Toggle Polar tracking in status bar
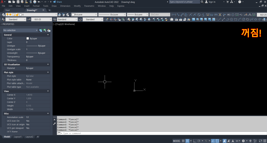Screen dimensions: 267x143 point(199,141)
